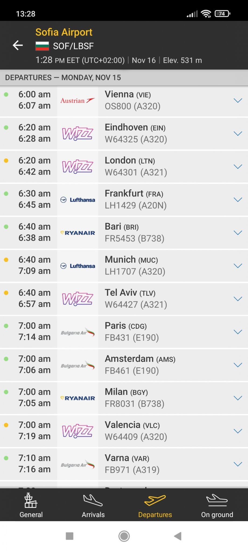Open the Android recent apps square

(x=69, y=536)
